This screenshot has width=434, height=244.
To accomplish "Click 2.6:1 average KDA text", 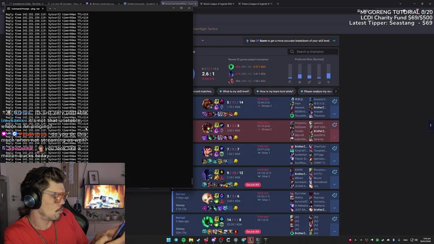I will (x=208, y=74).
